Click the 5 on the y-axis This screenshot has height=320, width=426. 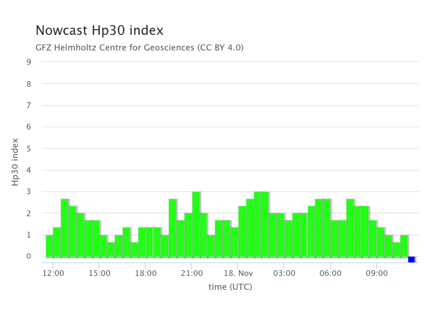29,149
